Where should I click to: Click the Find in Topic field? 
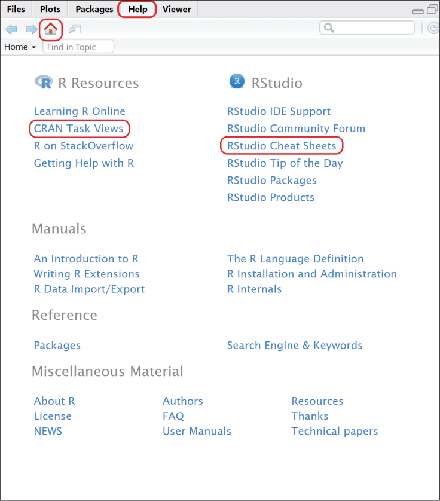click(78, 47)
